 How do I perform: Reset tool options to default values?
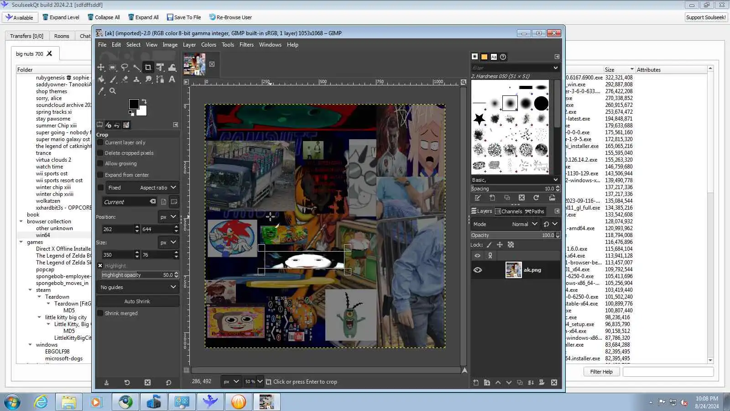pos(168,383)
